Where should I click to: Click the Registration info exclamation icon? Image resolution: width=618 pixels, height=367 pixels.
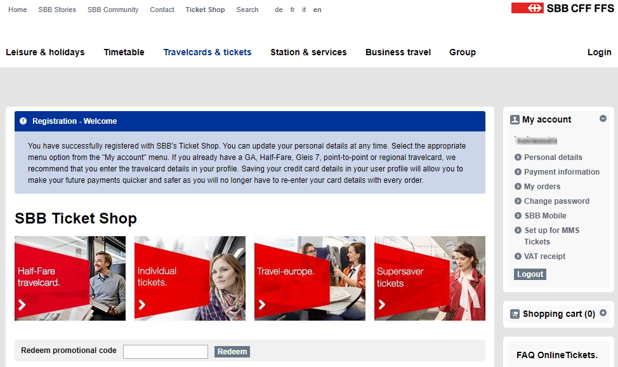tap(23, 121)
